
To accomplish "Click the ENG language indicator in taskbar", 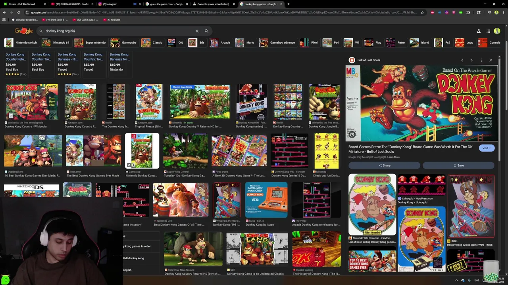I will 477,280.
